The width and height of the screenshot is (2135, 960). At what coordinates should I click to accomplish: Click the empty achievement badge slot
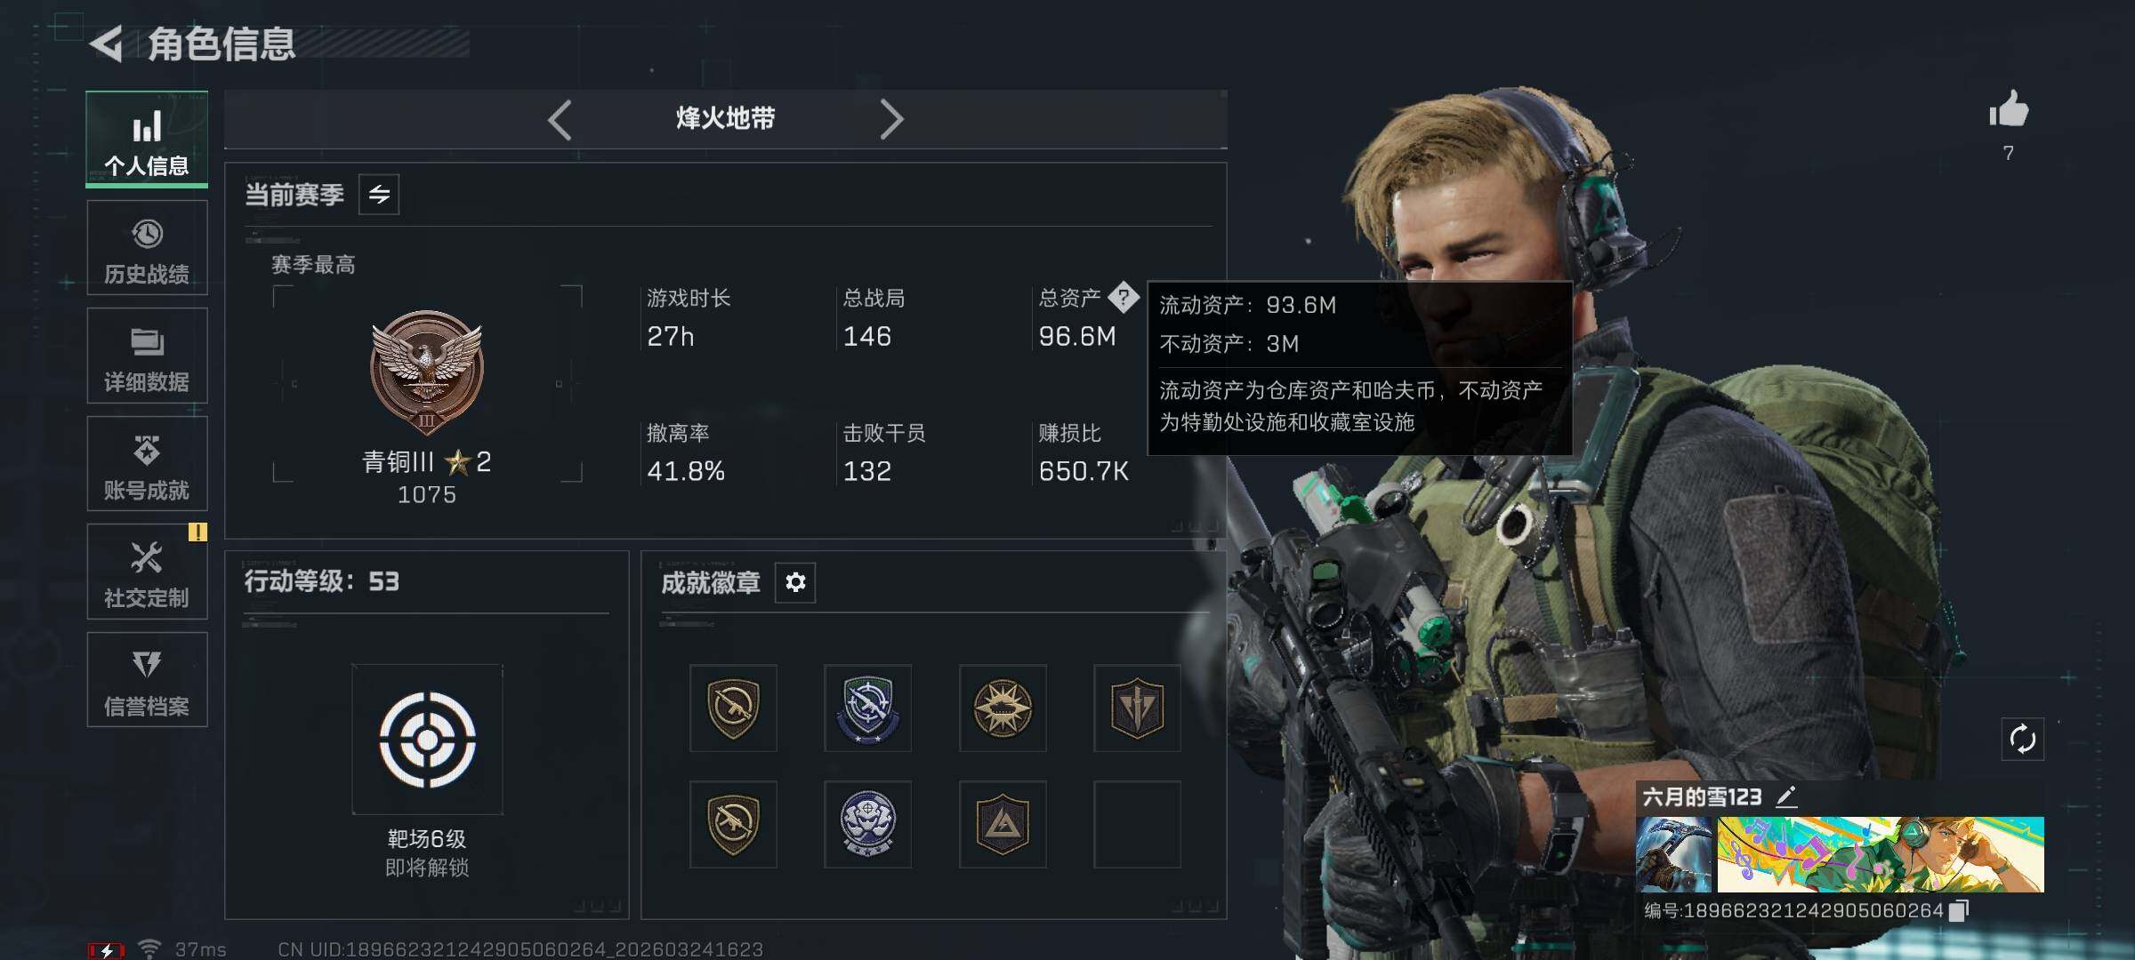pos(1137,824)
